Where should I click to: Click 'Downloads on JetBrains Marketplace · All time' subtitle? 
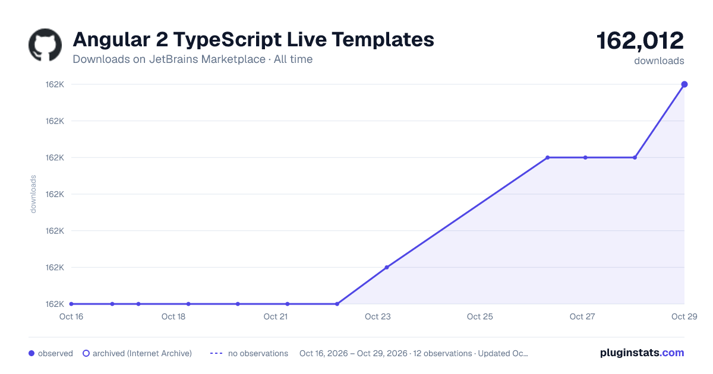pyautogui.click(x=193, y=59)
